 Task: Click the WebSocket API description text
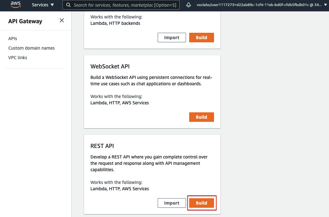pos(151,81)
